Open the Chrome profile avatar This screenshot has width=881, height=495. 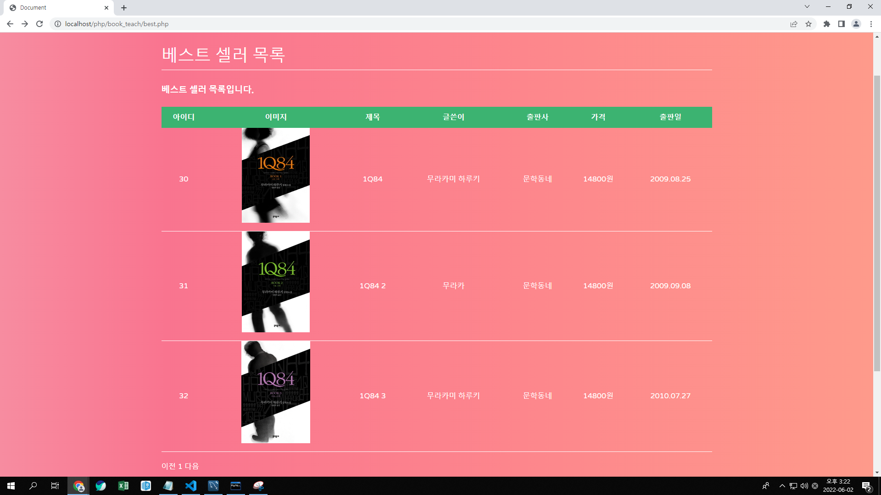tap(856, 24)
